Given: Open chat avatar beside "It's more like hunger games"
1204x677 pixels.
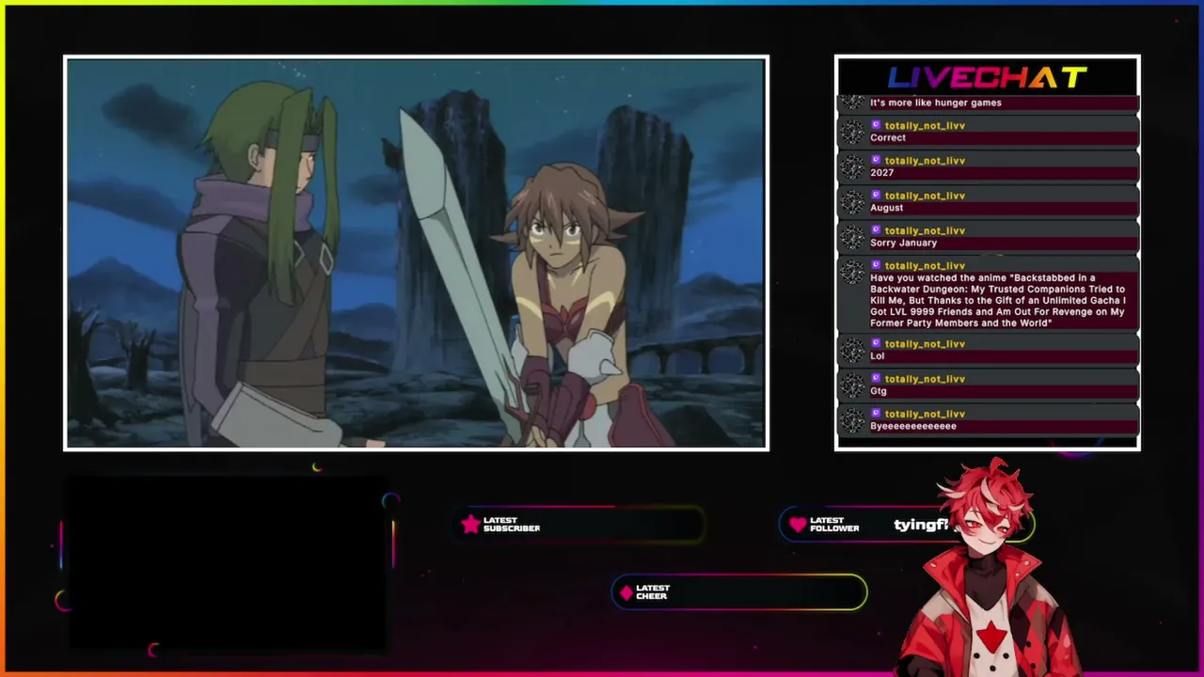Looking at the screenshot, I should click(x=851, y=102).
